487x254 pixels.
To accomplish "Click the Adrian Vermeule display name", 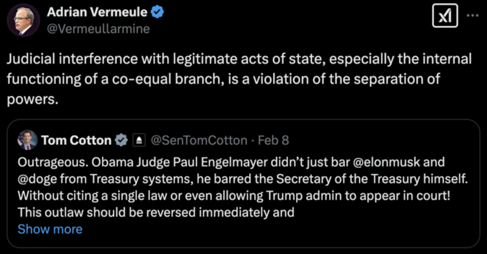I will pyautogui.click(x=97, y=12).
